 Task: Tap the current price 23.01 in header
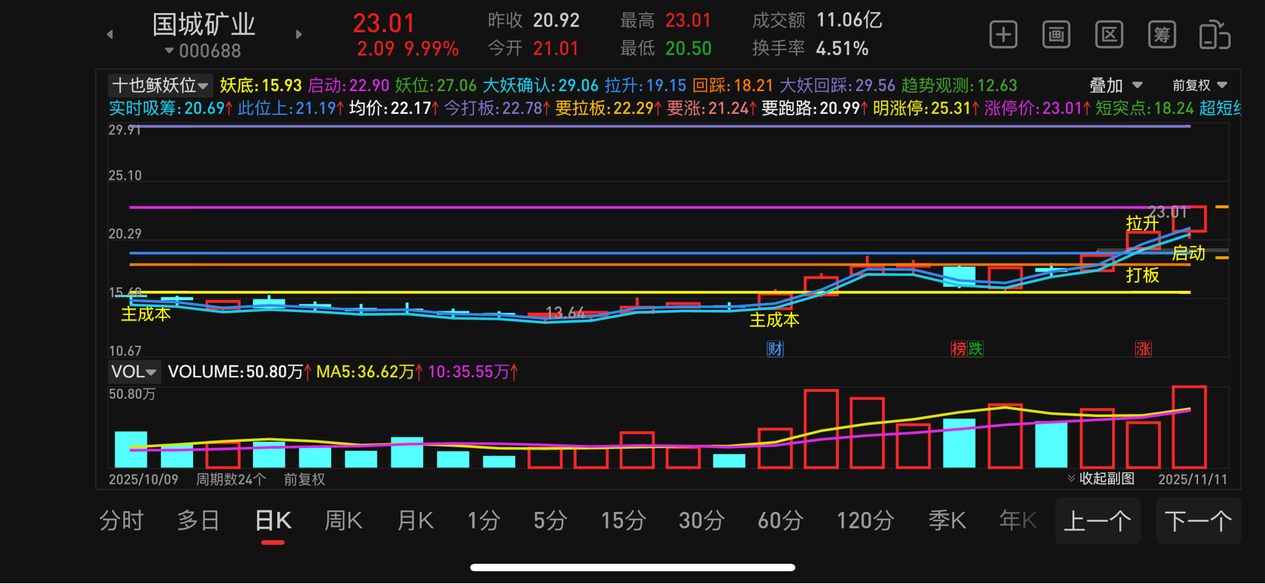(x=384, y=24)
